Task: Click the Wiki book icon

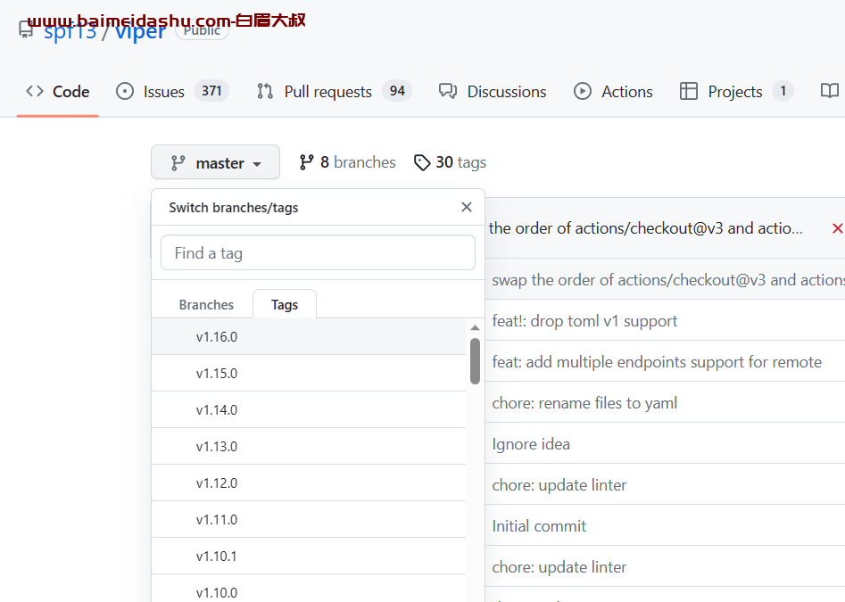Action: (829, 91)
